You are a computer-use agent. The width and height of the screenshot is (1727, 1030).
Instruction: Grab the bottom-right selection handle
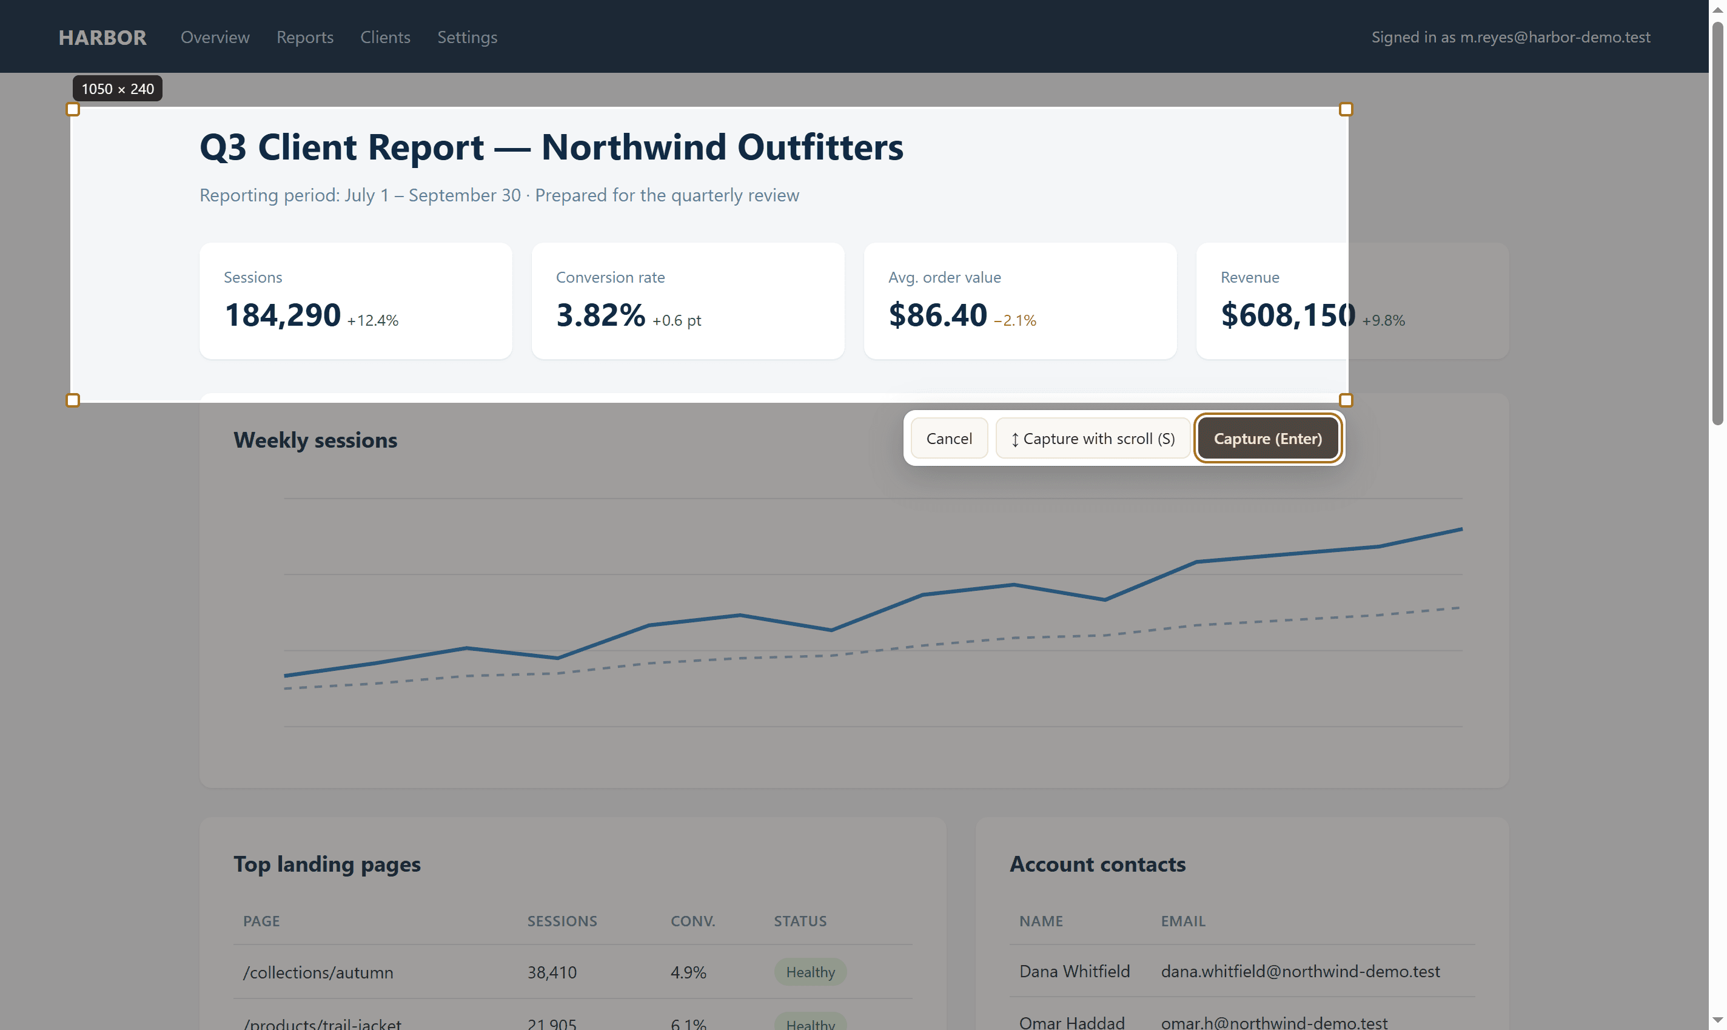pos(1346,400)
